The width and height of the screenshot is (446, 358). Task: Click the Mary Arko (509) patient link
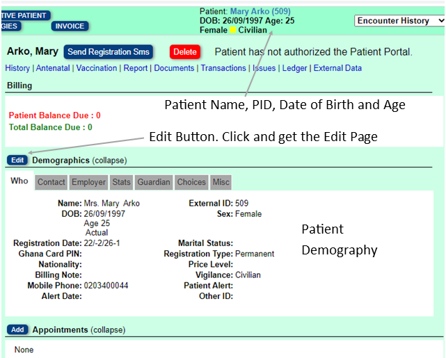(260, 11)
